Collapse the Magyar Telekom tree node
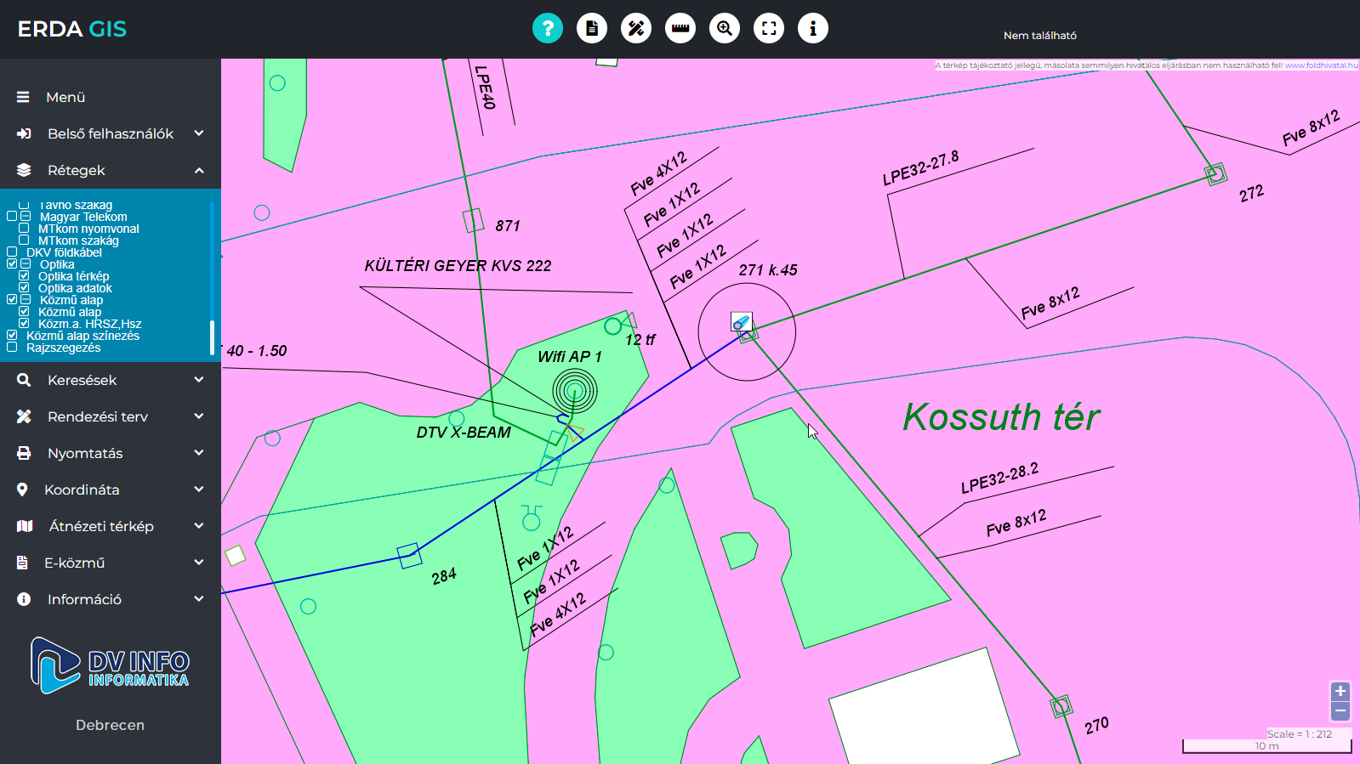The height and width of the screenshot is (764, 1360). tap(26, 217)
